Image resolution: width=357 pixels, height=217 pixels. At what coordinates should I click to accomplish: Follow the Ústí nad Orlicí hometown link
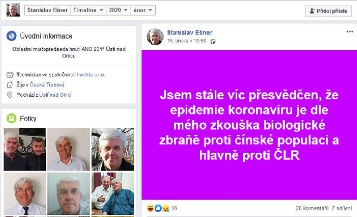click(x=55, y=95)
